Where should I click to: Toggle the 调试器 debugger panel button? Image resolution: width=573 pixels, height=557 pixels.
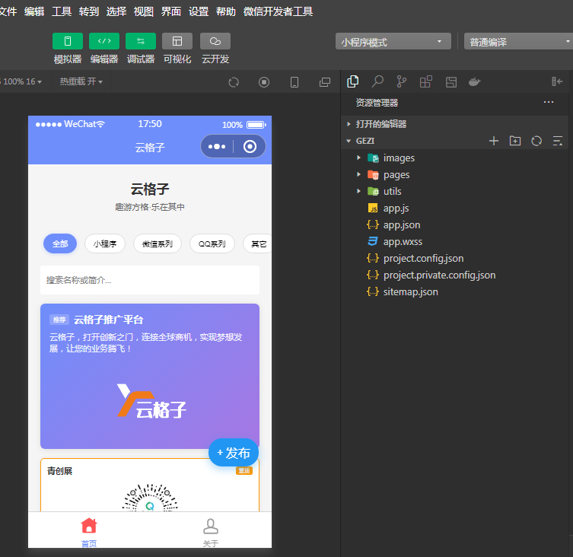141,41
